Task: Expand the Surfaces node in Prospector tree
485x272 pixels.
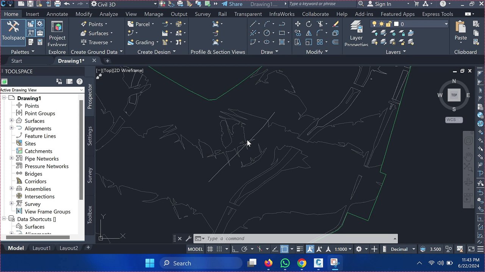Action: [x=11, y=121]
